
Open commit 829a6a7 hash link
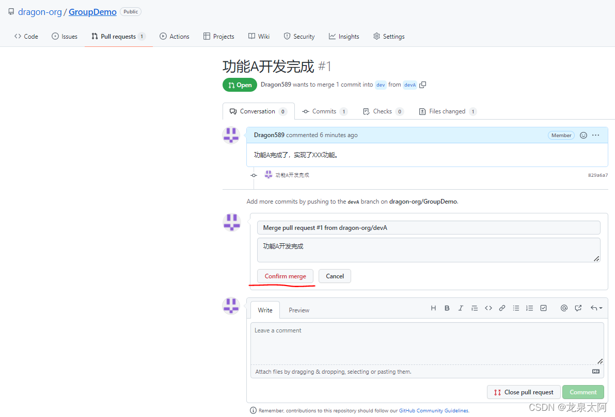(598, 175)
